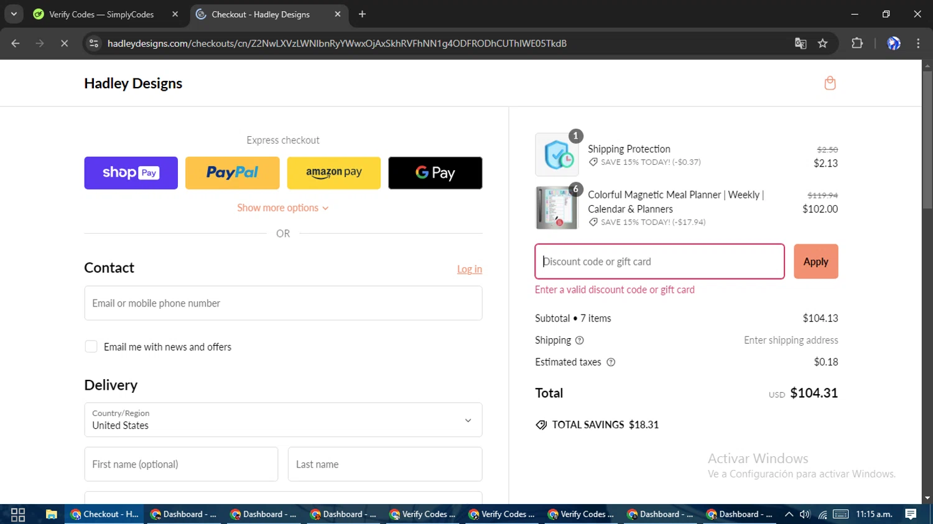Screen dimensions: 933x524
Task: Click the Subtotal • 7 items label
Action: point(573,318)
